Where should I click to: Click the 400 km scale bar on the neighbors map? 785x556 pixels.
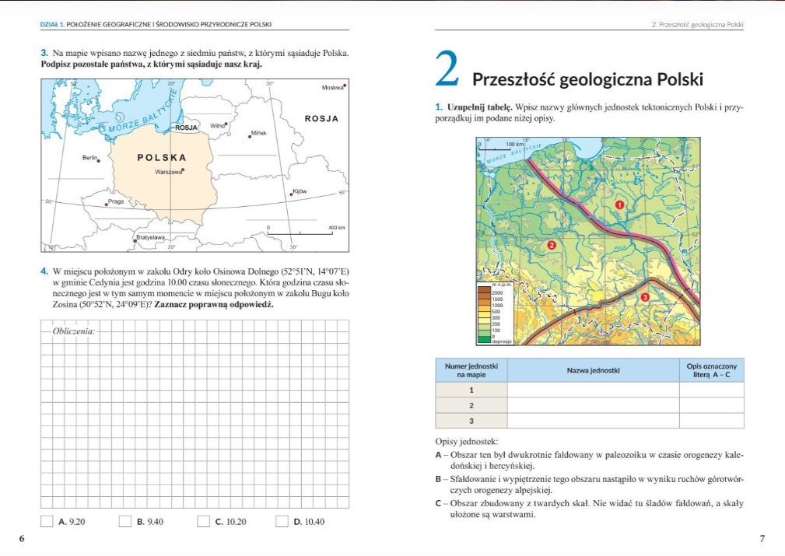(300, 233)
